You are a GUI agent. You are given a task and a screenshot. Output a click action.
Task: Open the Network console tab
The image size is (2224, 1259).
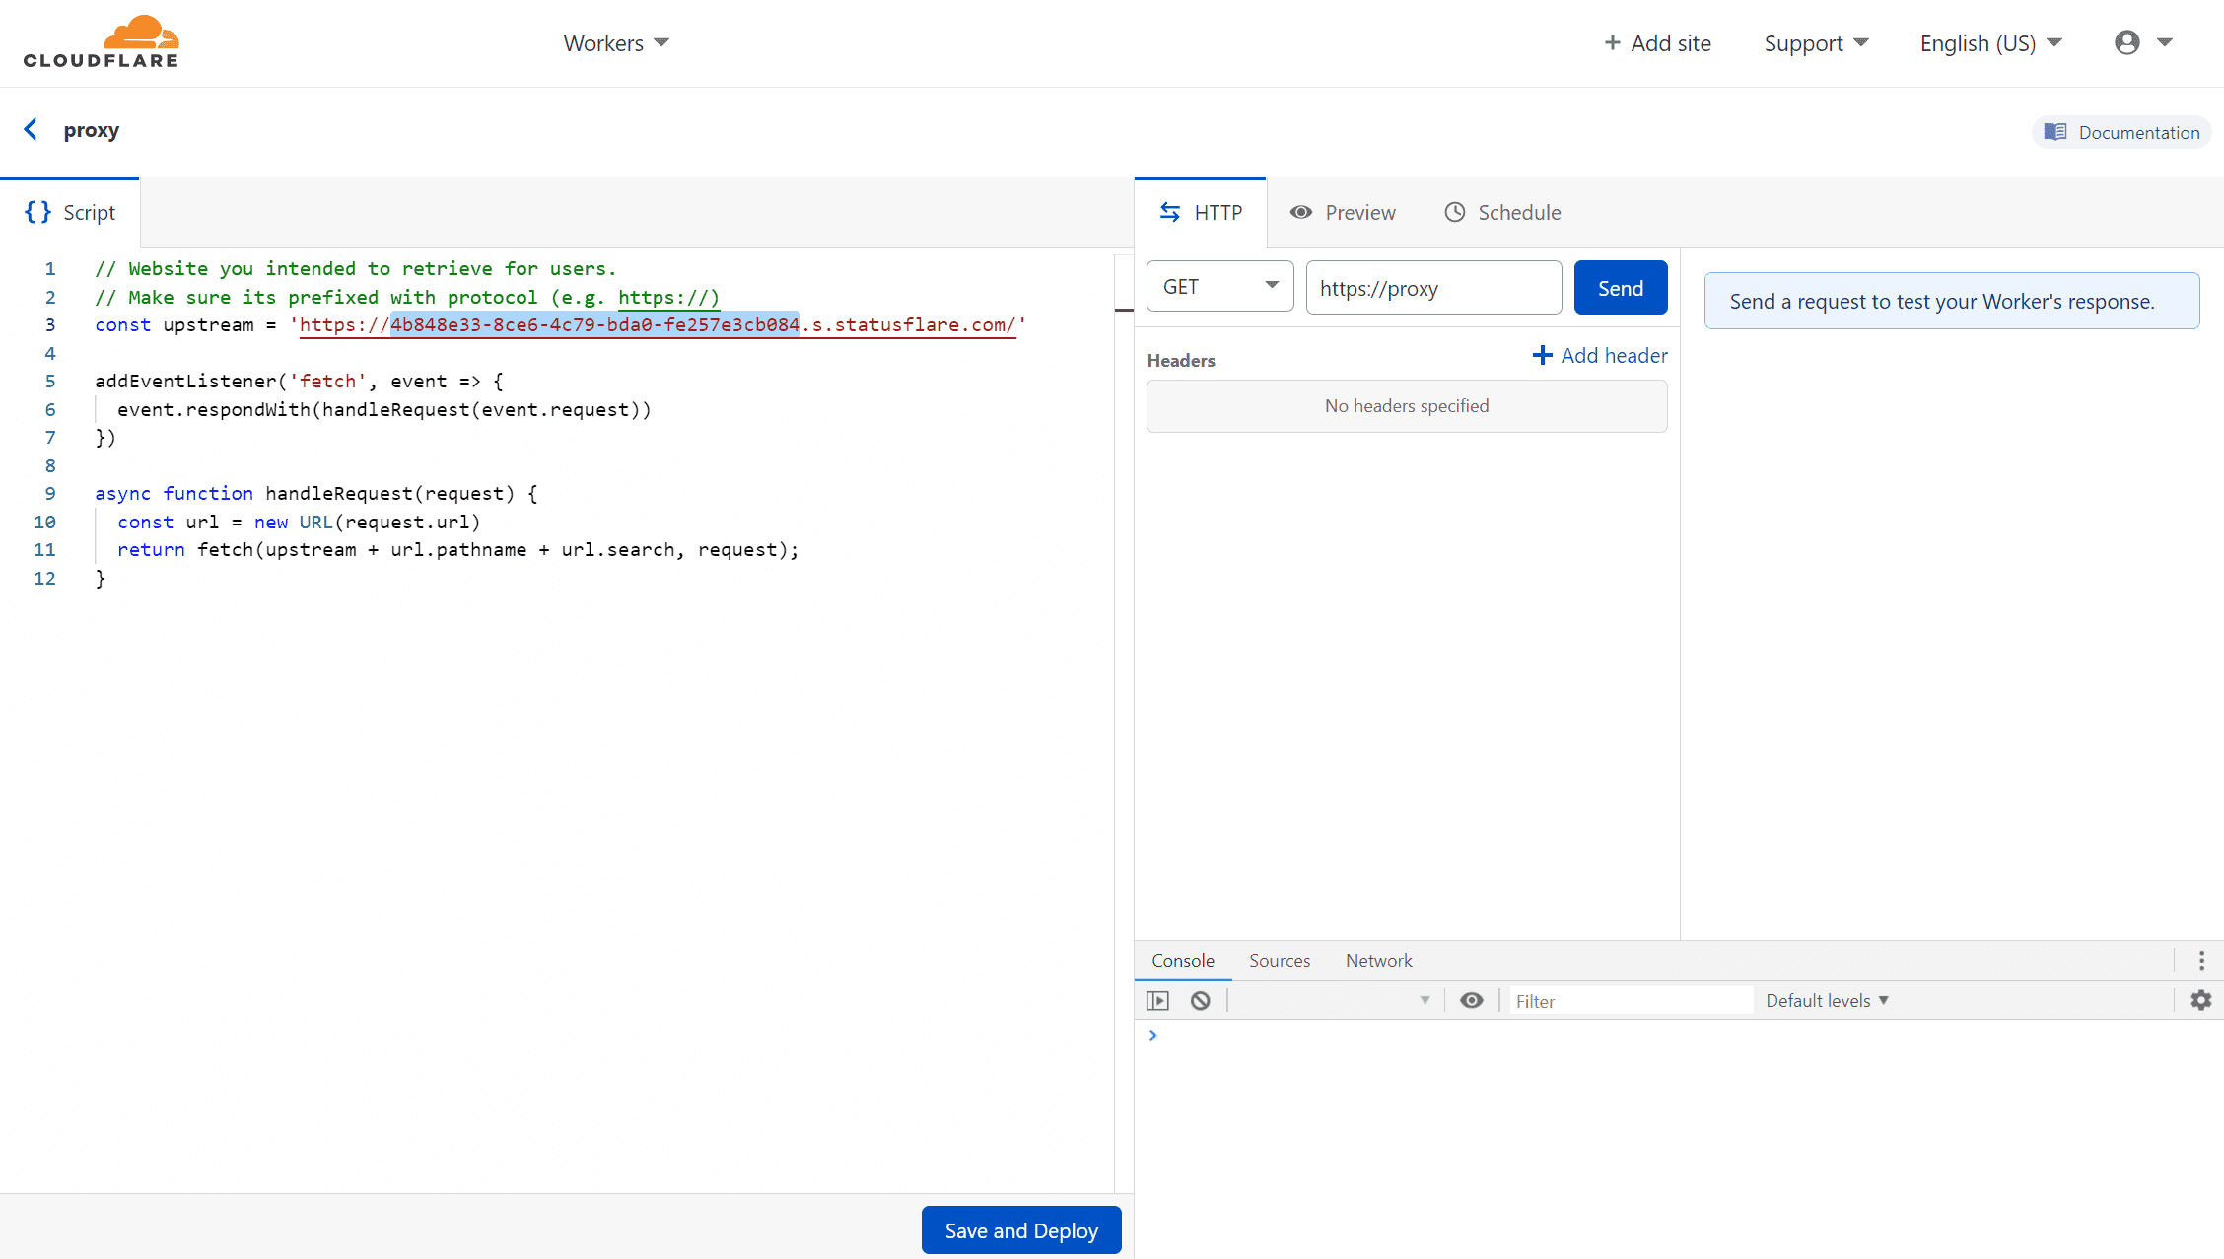(1378, 960)
